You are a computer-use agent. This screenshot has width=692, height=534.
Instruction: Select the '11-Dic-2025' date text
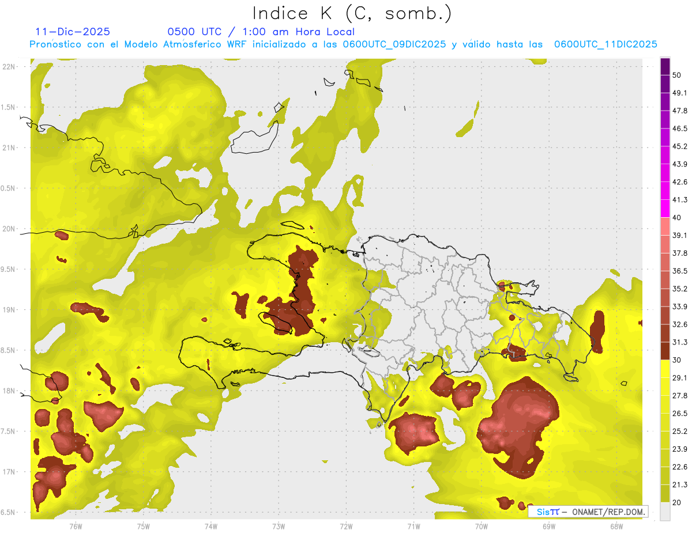[73, 32]
